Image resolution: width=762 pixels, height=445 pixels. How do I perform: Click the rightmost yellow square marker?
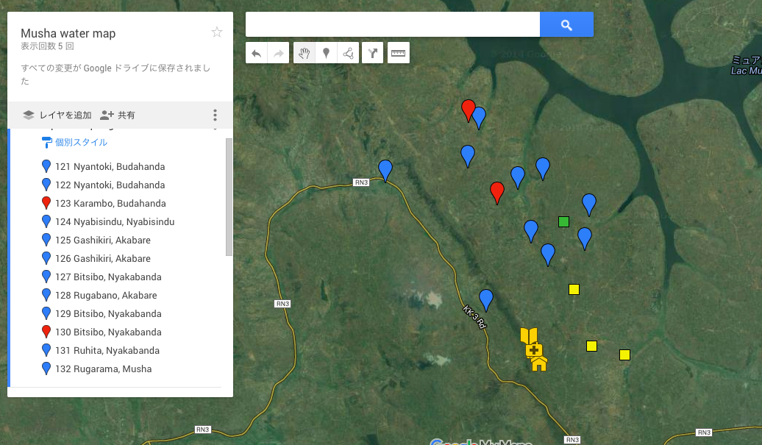tap(625, 355)
